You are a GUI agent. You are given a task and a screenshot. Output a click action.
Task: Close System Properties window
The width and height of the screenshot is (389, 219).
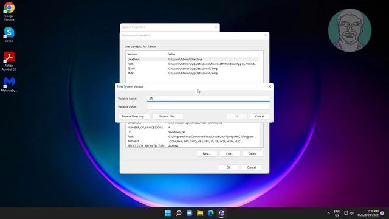tap(216, 27)
